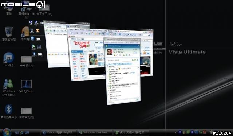The height and width of the screenshot is (136, 233).
Task: Click the red S tray icon
Action: tap(205, 132)
